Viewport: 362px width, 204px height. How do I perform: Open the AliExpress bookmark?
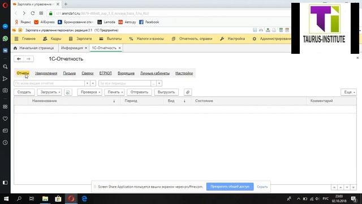pos(44,22)
